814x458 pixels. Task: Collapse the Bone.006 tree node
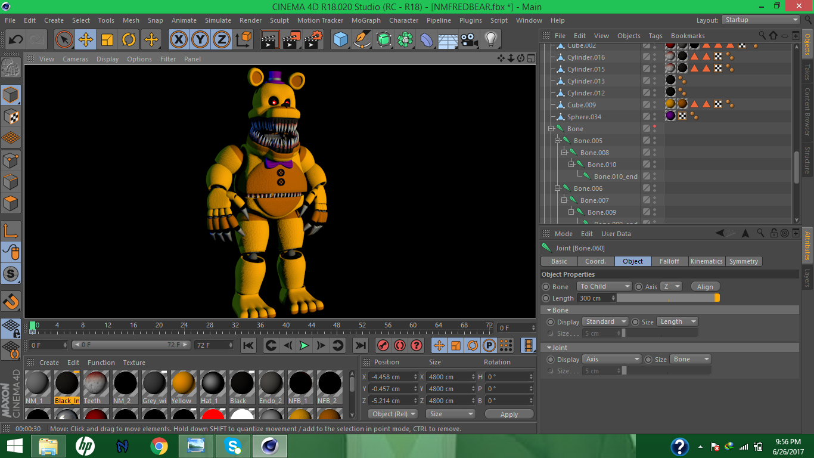pyautogui.click(x=558, y=188)
